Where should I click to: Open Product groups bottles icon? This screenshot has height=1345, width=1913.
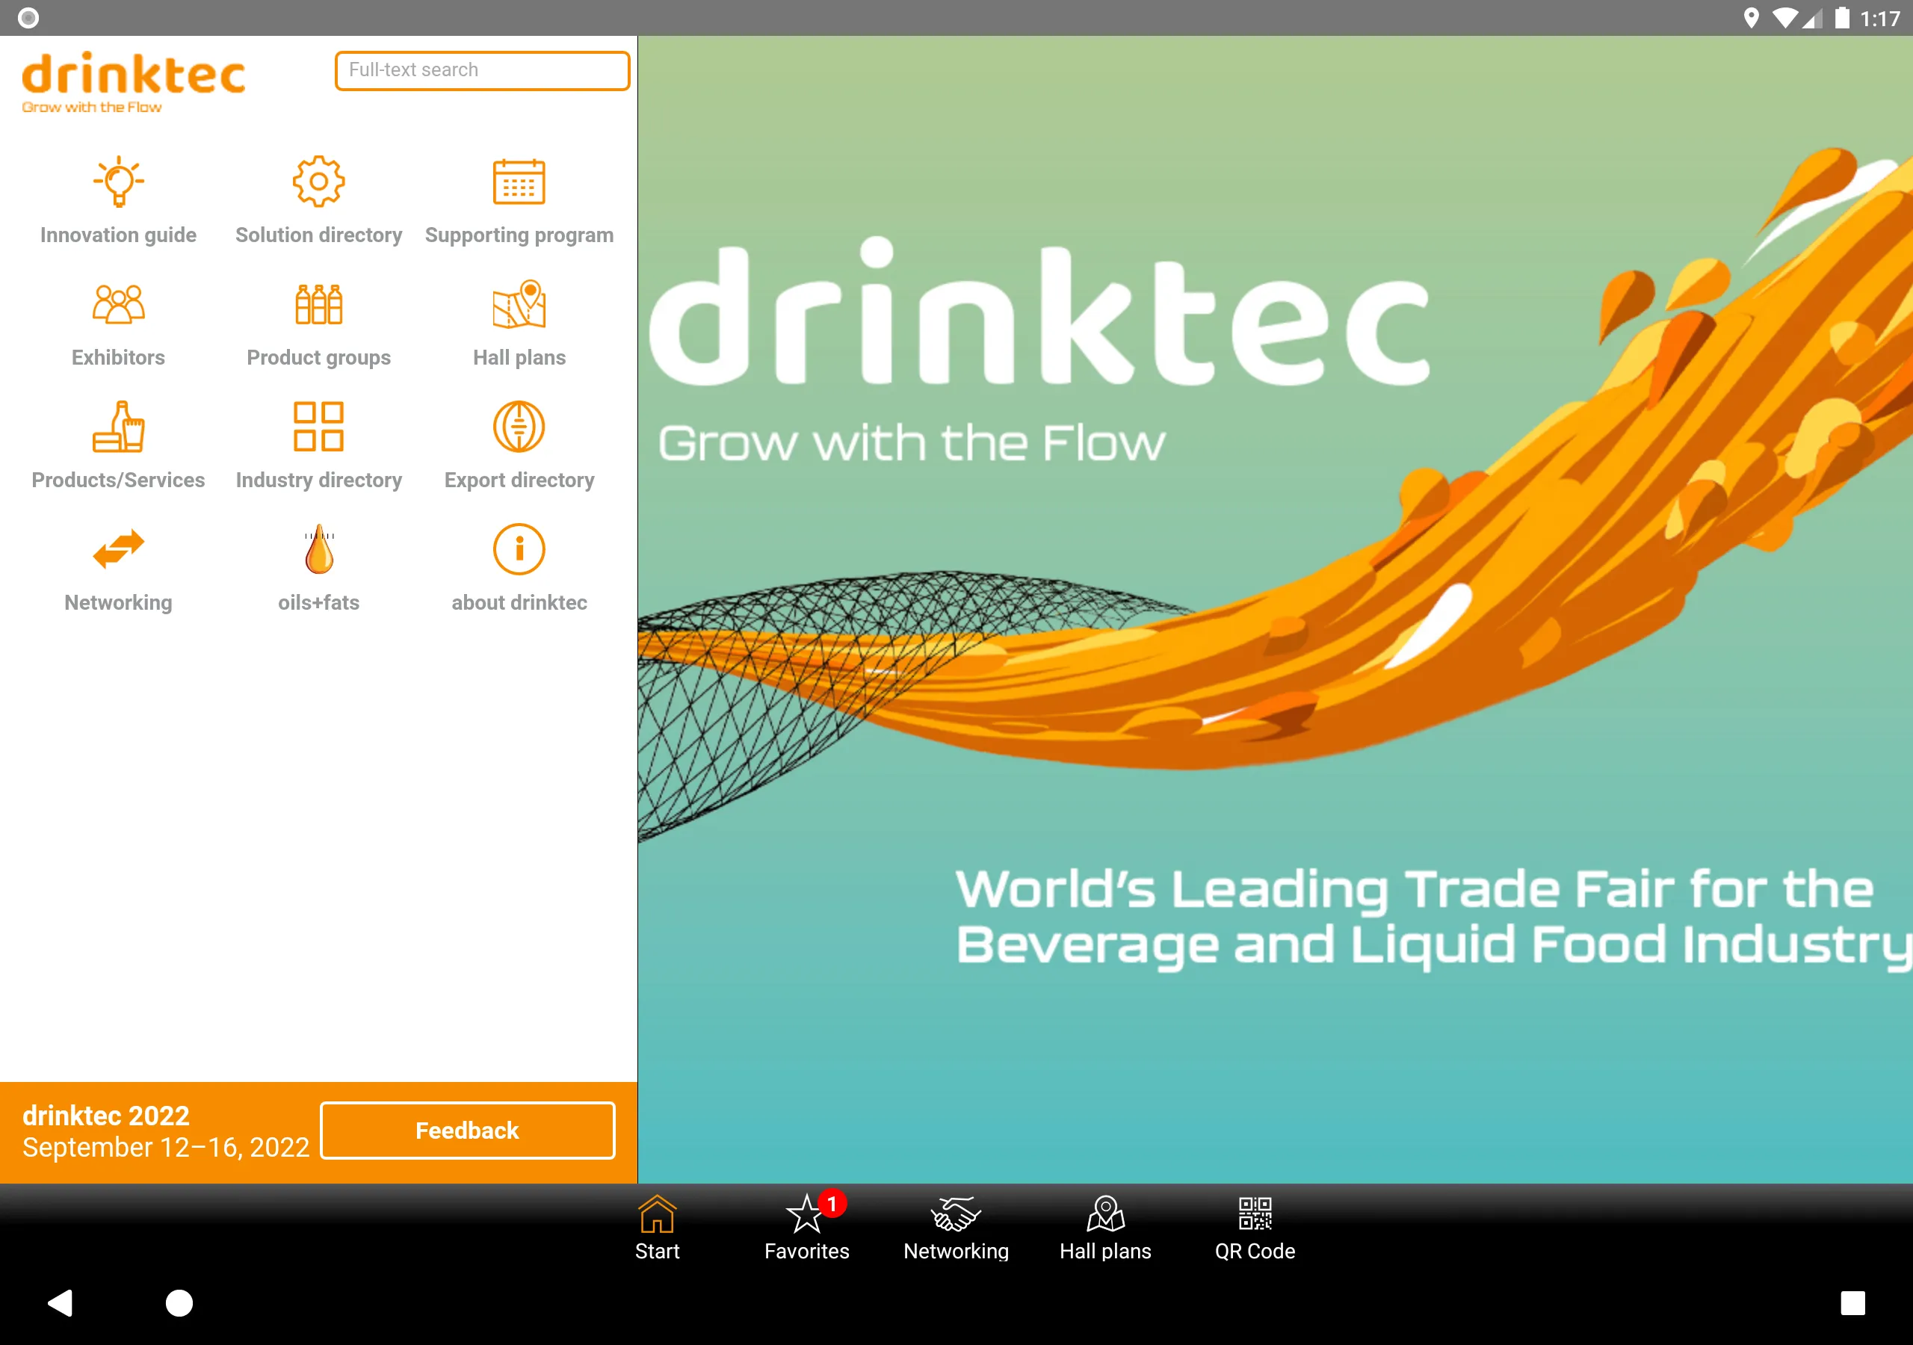[318, 303]
